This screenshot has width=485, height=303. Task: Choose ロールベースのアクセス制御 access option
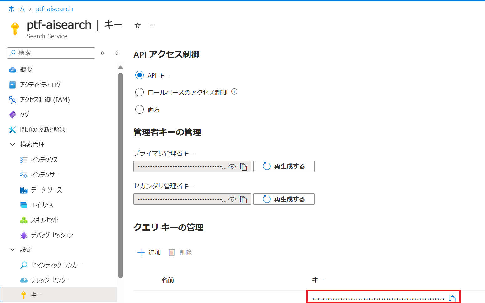click(x=139, y=92)
